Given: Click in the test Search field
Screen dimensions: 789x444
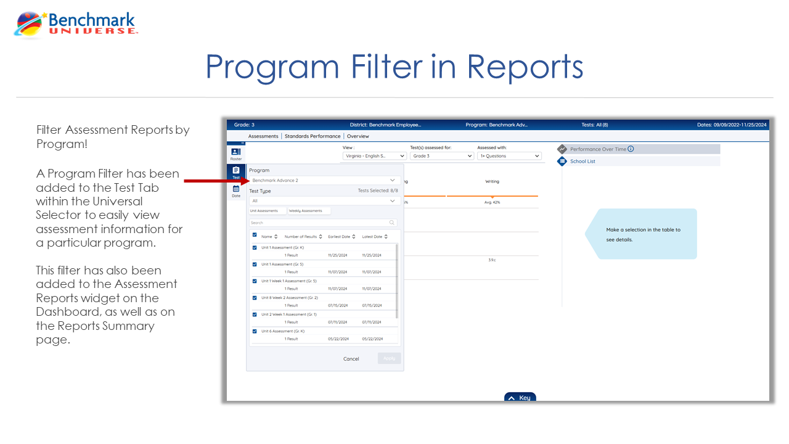Looking at the screenshot, I should coord(323,223).
